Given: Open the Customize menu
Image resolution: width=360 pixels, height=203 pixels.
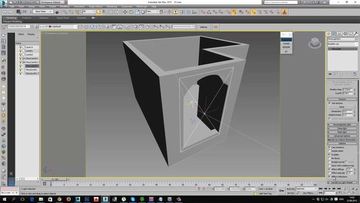Looking at the screenshot, I should click(x=127, y=7).
